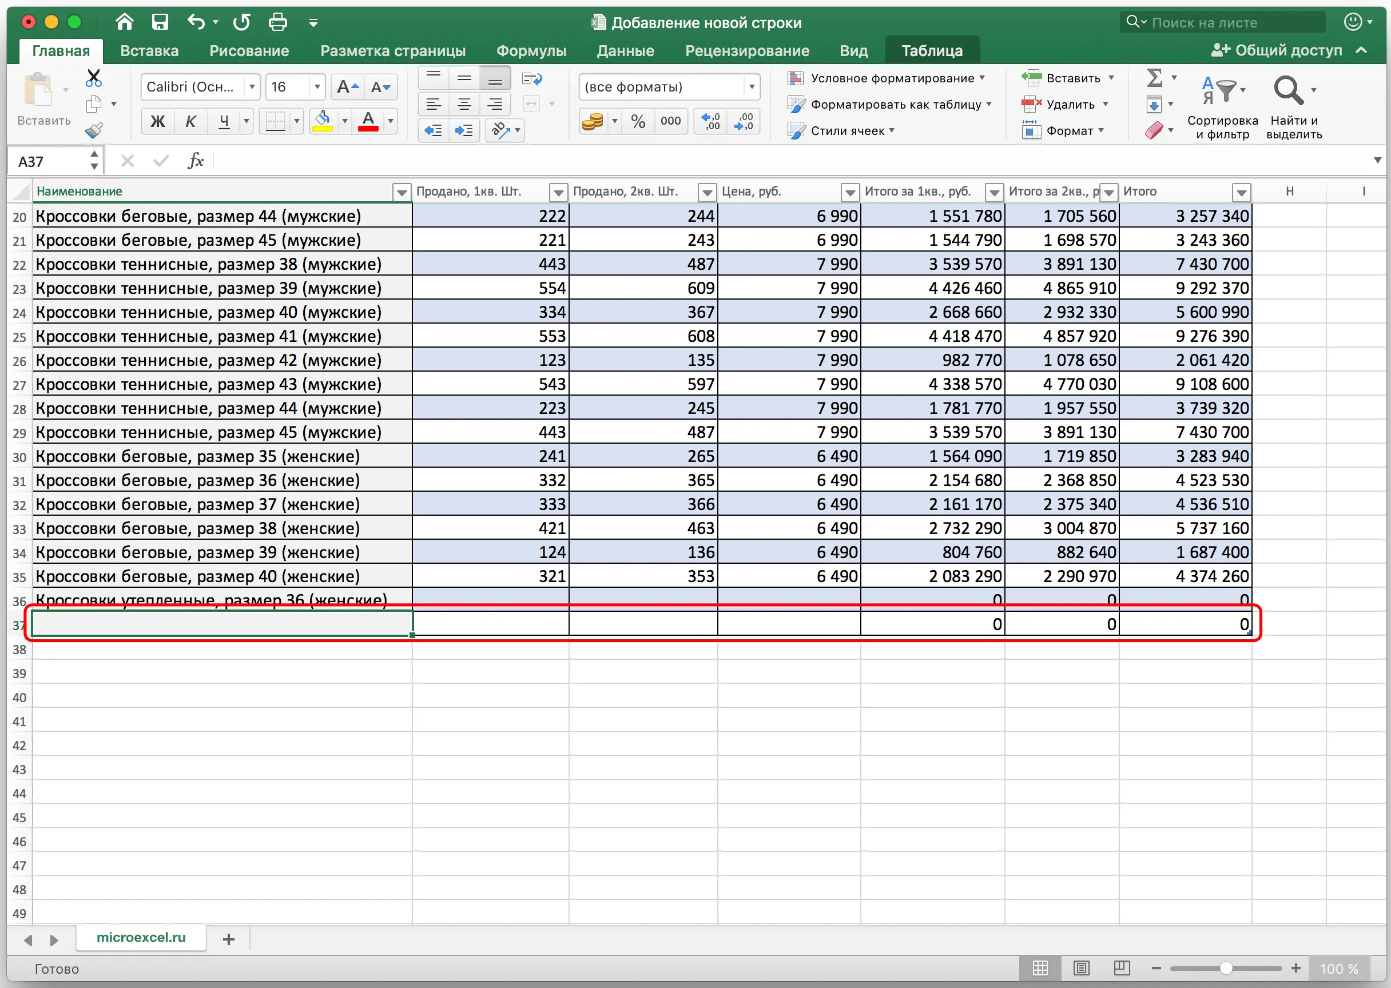This screenshot has height=988, width=1391.
Task: Undo the last action
Action: coord(196,22)
